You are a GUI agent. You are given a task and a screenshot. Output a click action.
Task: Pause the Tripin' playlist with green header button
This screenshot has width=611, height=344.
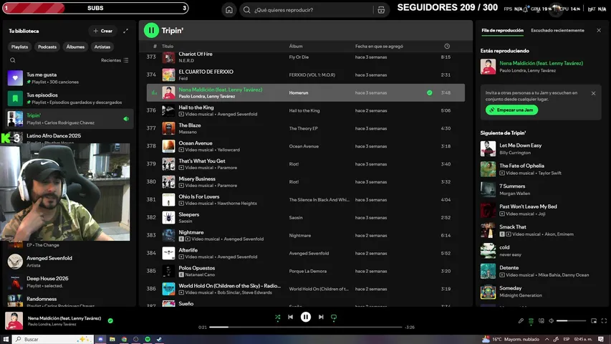[151, 30]
